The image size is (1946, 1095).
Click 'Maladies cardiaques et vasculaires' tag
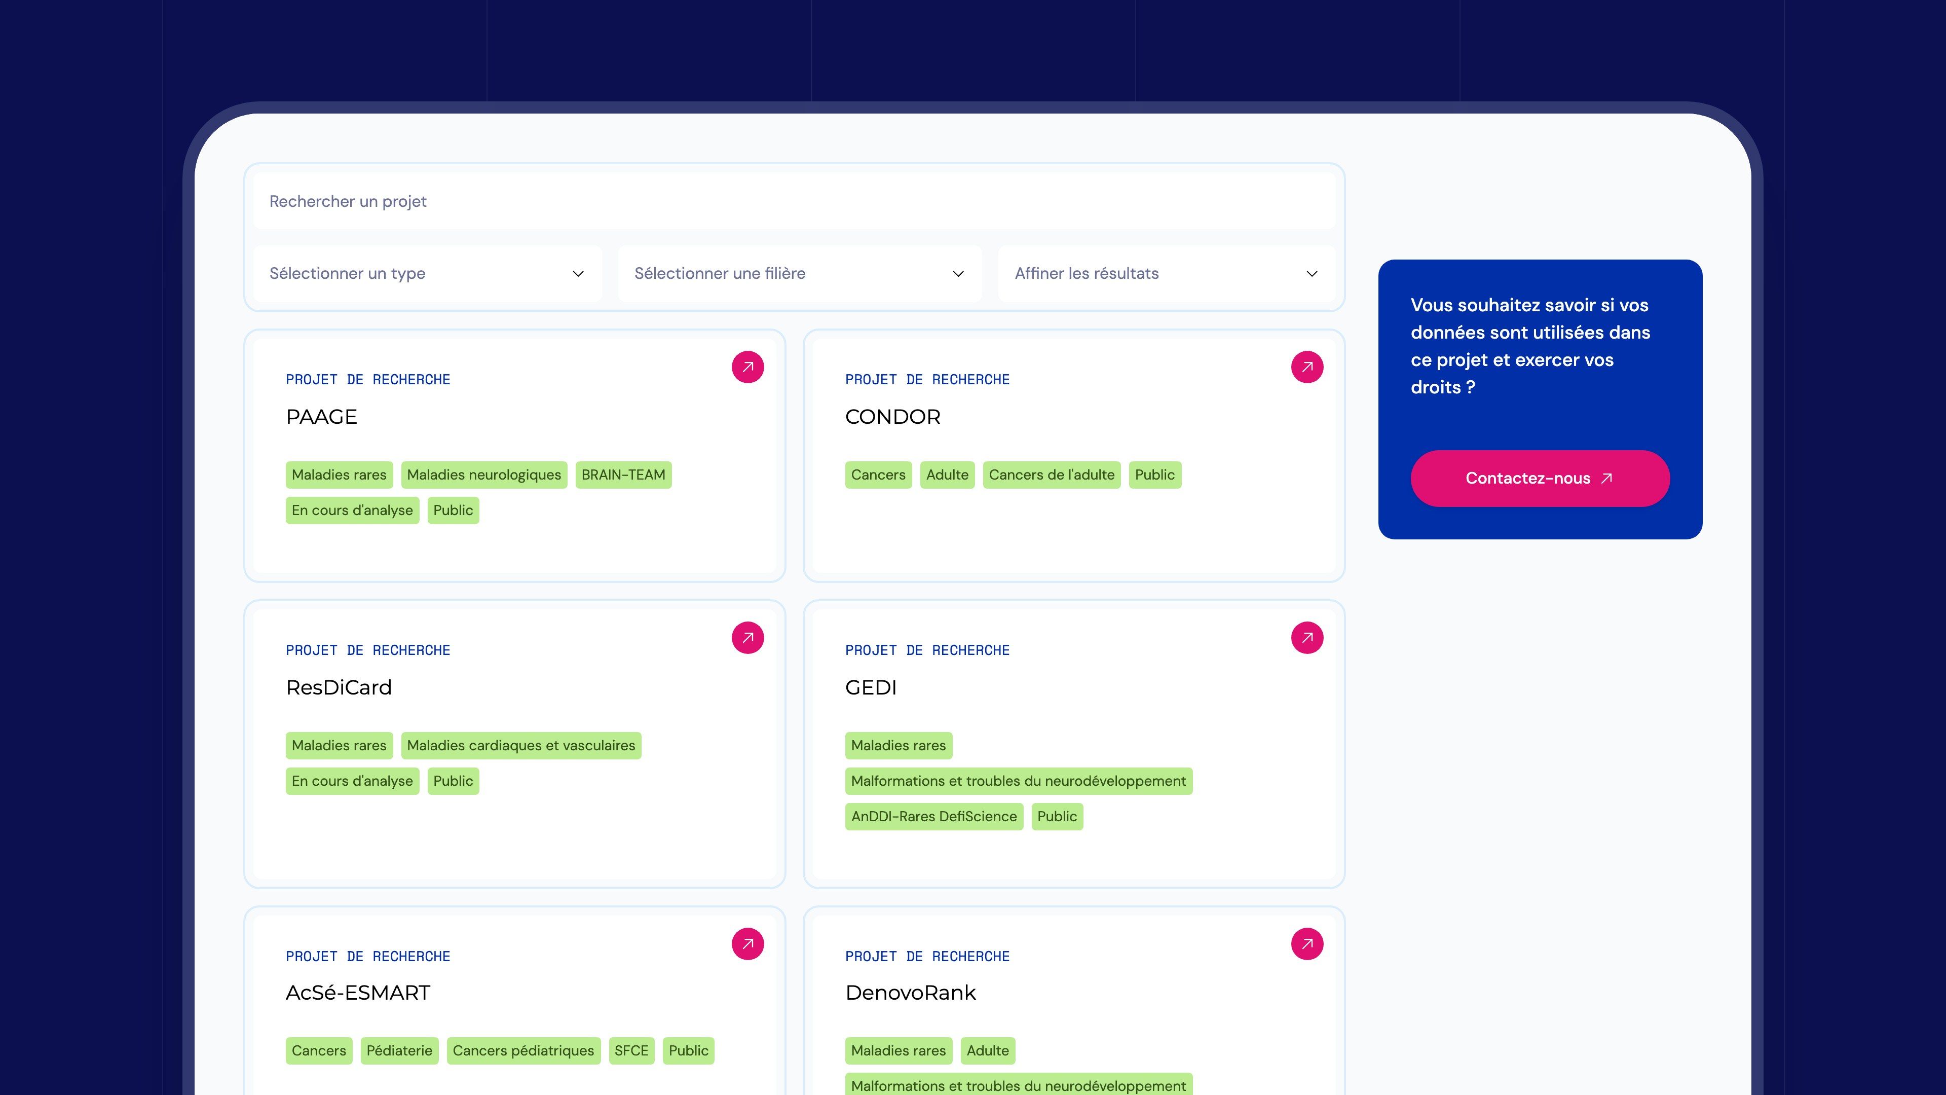[x=520, y=745]
